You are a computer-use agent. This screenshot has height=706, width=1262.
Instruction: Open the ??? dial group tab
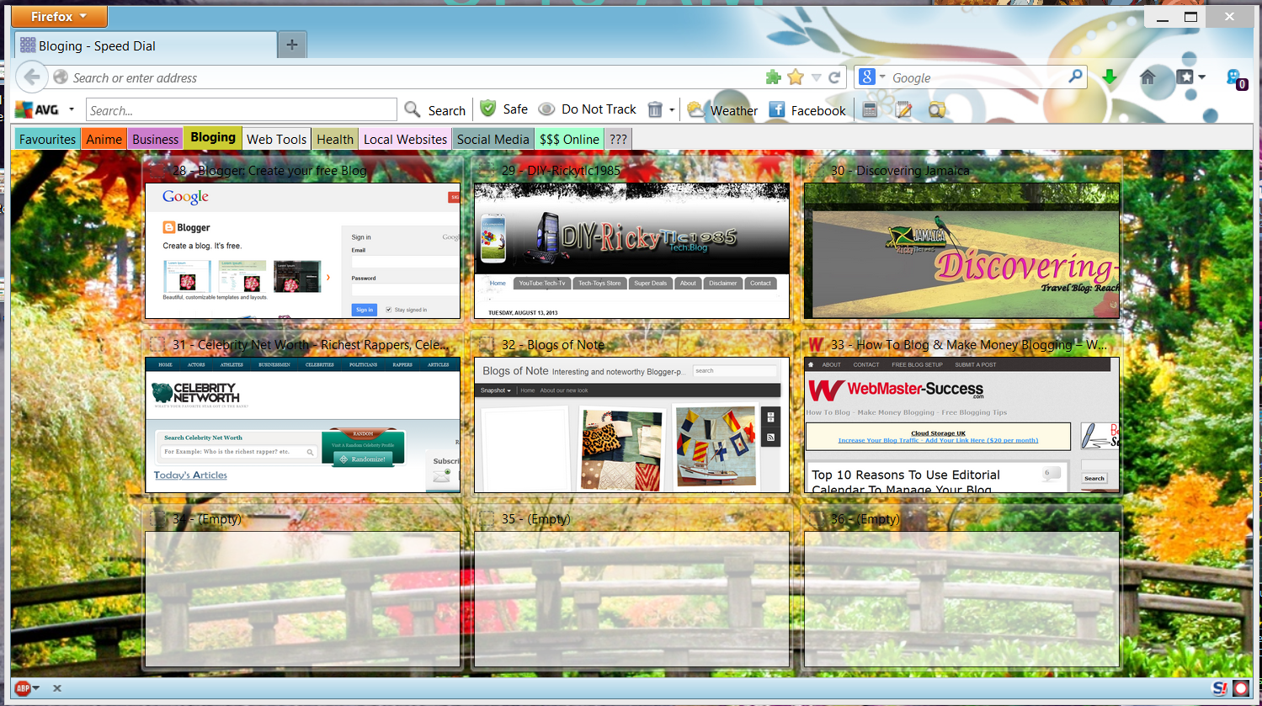pos(619,139)
